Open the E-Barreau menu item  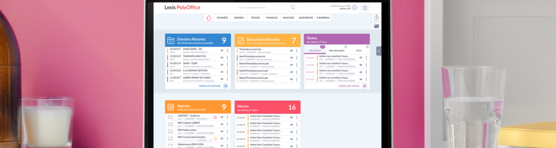pyautogui.click(x=323, y=18)
